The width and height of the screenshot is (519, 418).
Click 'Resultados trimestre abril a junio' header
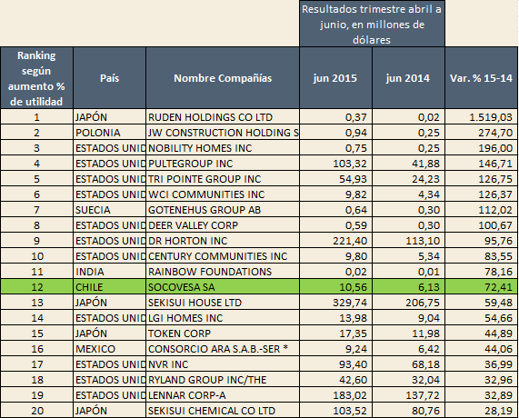point(372,24)
